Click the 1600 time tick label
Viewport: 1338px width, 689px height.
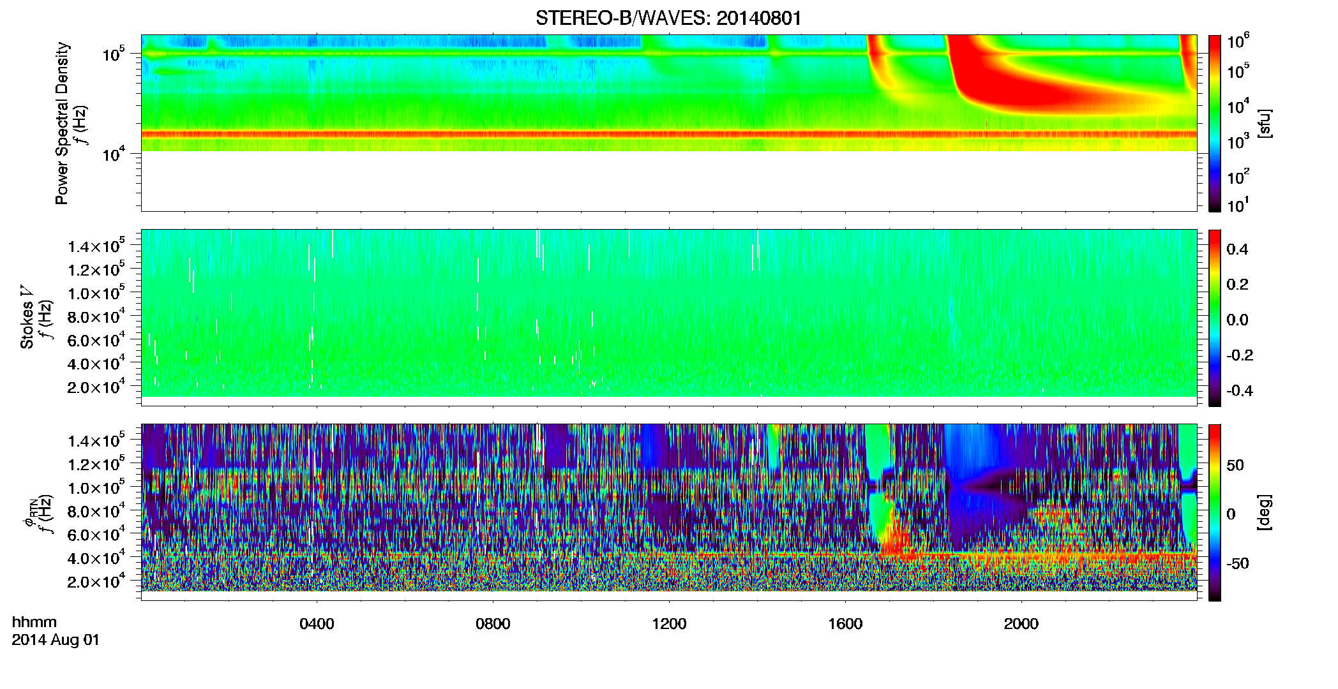coord(845,624)
